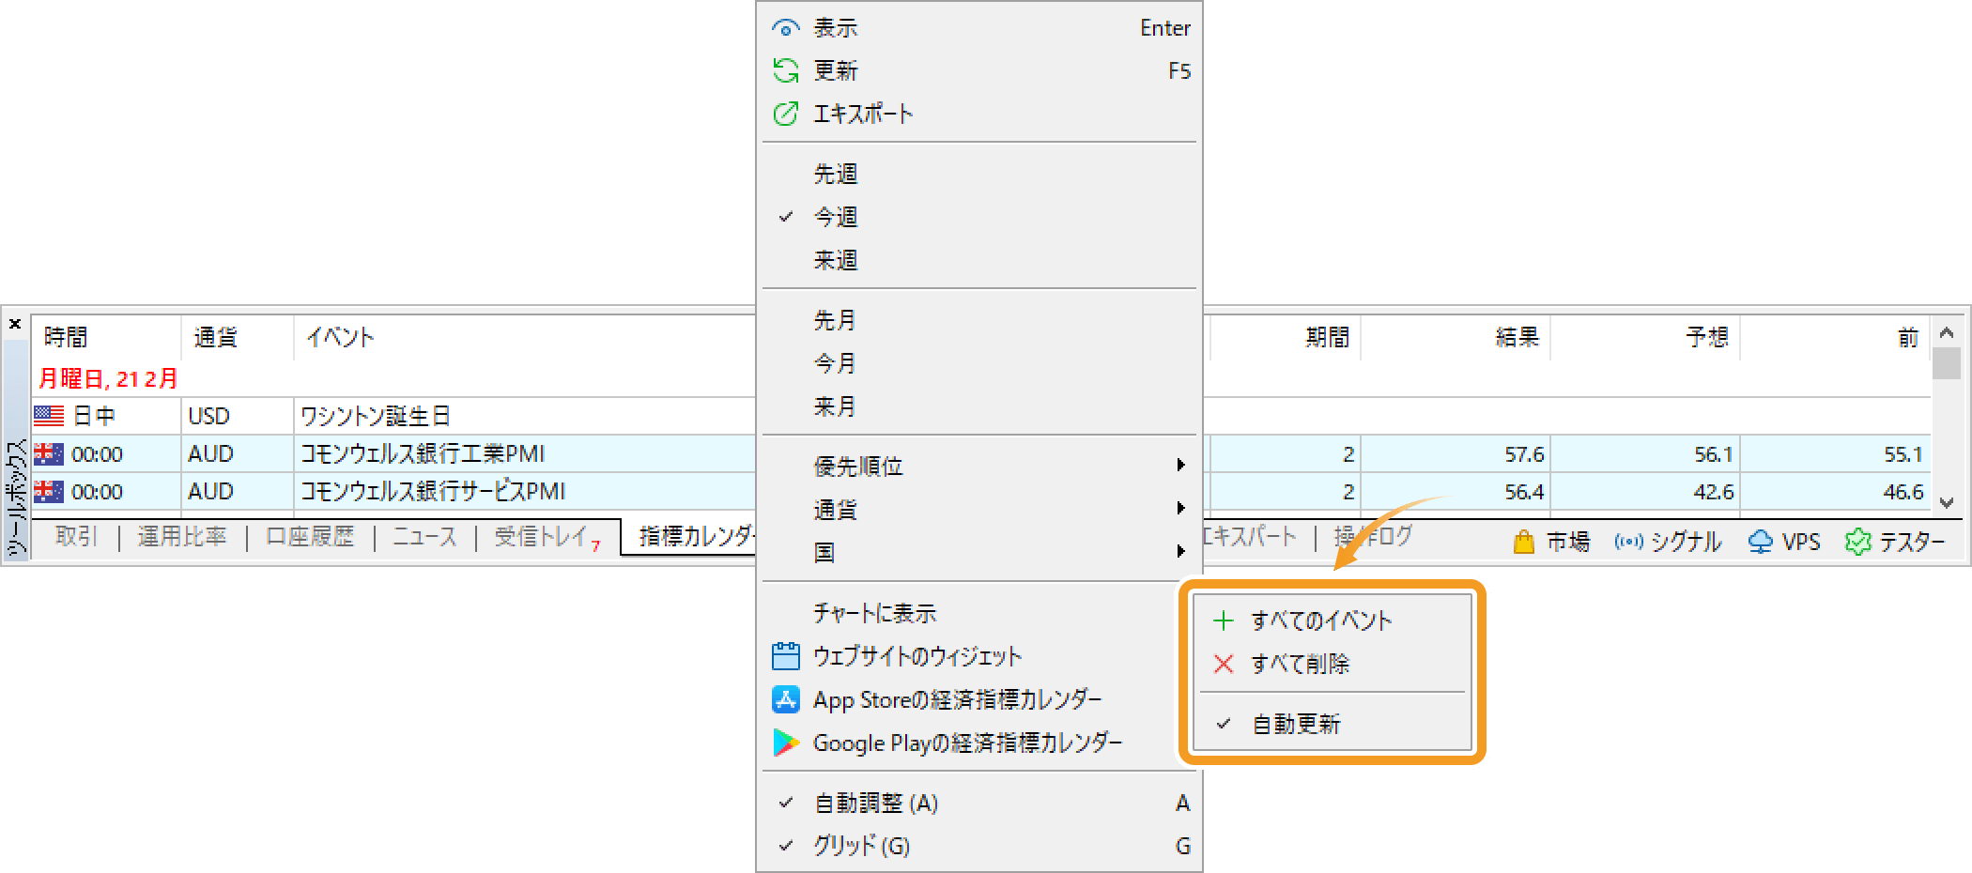Sort by the 期間 column header
The height and width of the screenshot is (873, 1972).
[x=1284, y=337]
